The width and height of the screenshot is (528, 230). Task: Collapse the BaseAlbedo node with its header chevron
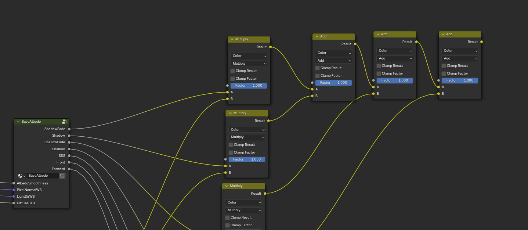point(18,122)
